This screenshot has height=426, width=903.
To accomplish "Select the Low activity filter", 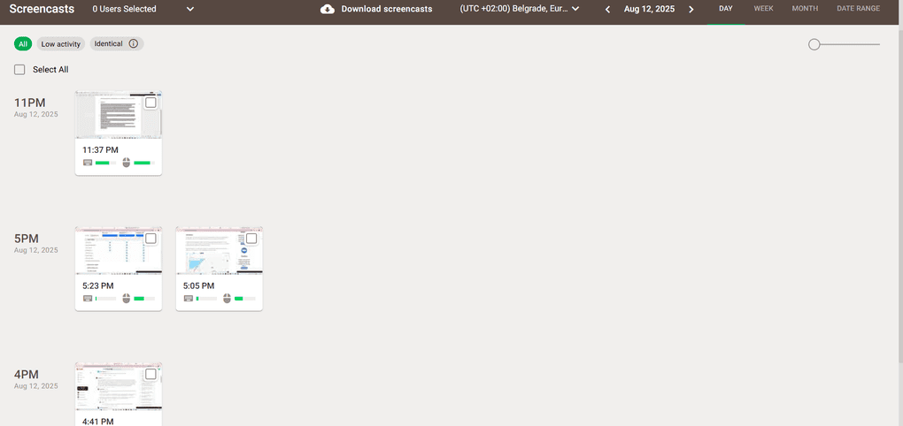I will (60, 43).
